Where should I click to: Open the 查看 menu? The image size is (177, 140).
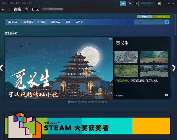12,3
